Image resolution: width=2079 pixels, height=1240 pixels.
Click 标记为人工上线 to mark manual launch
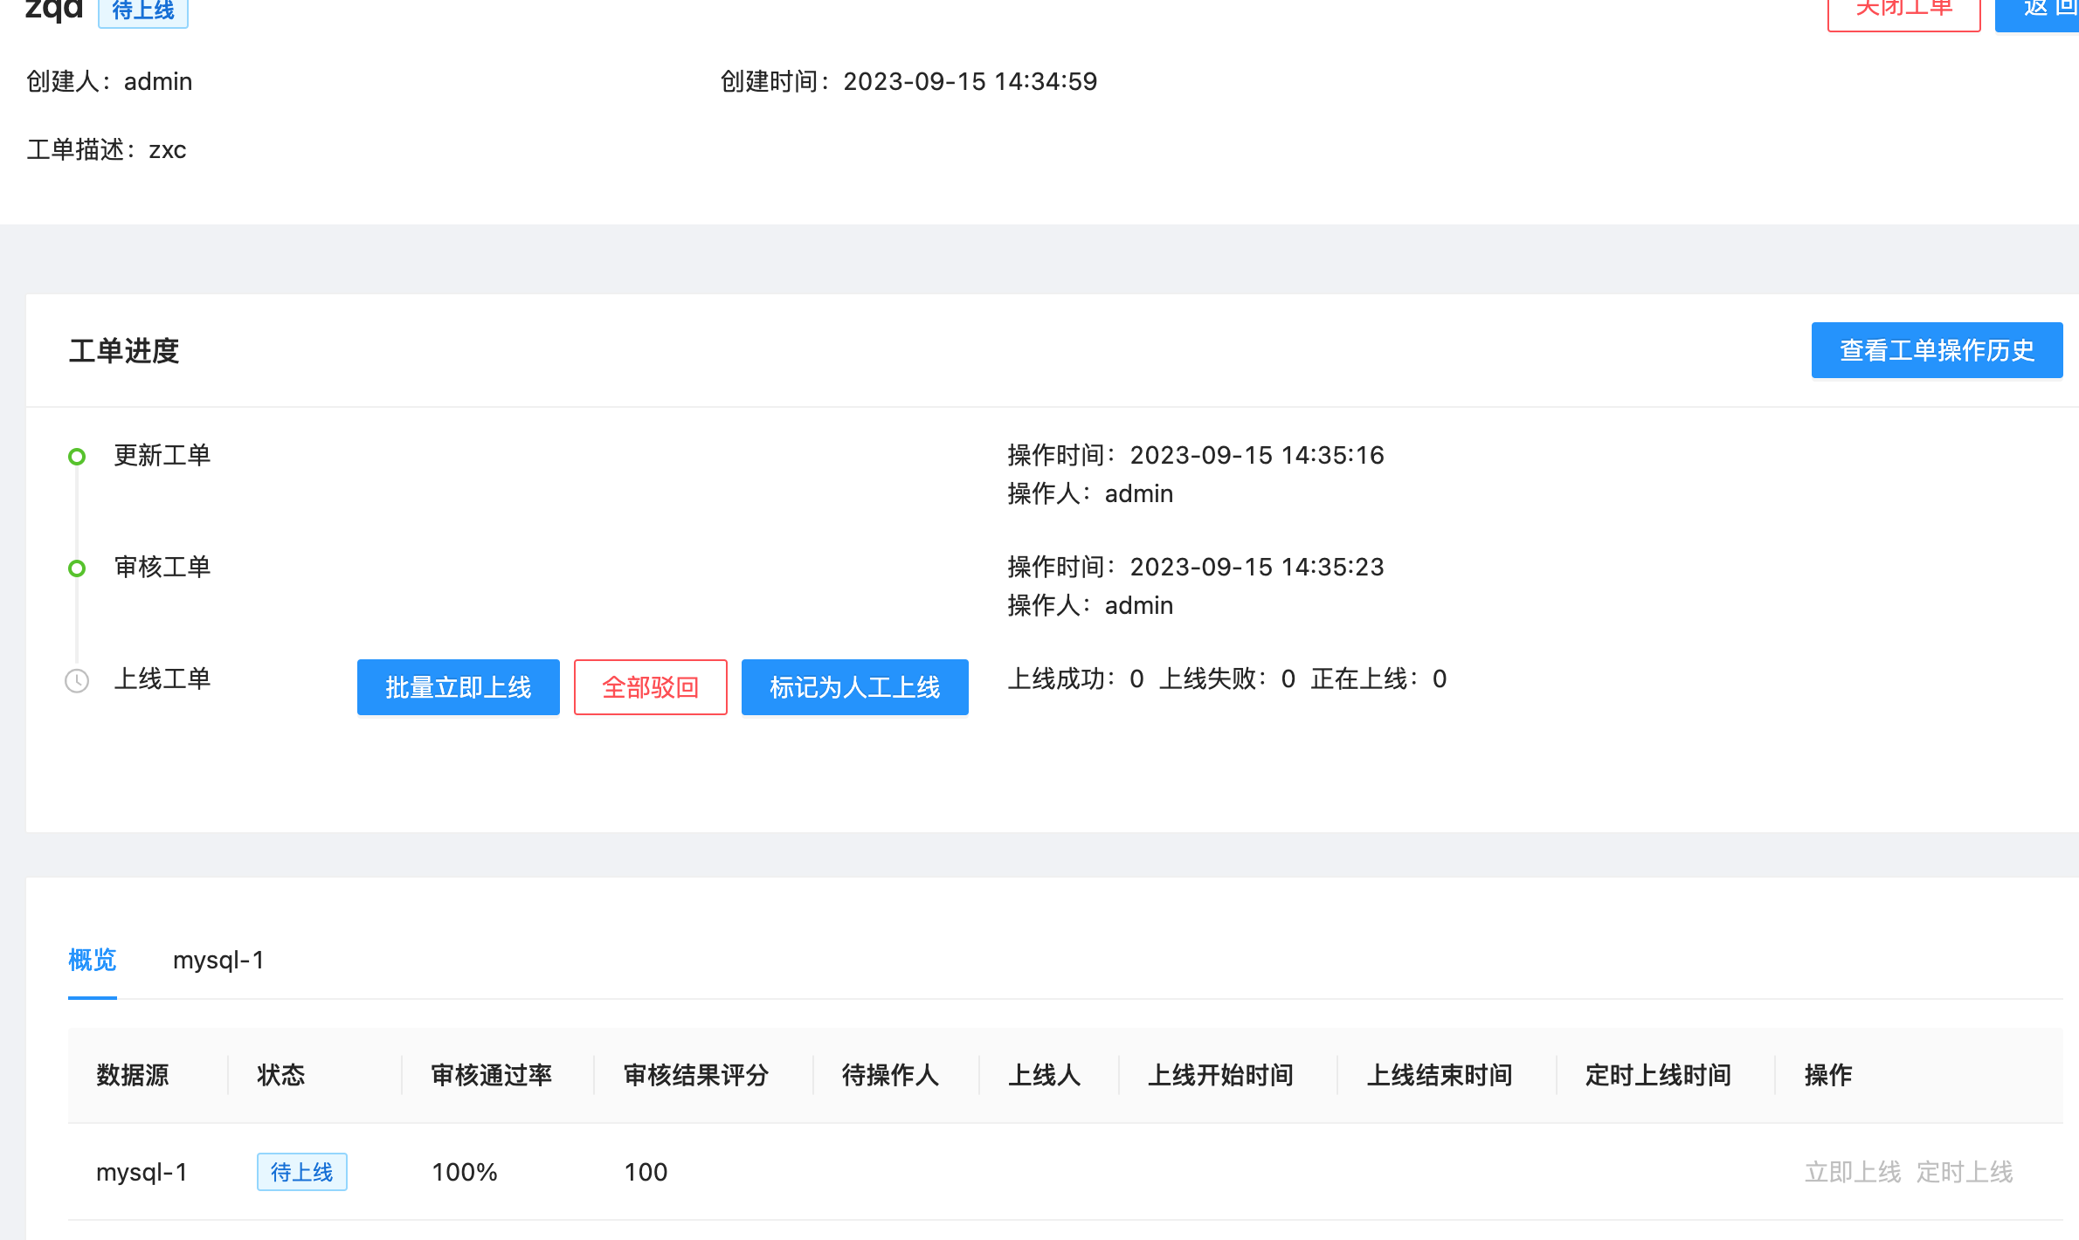[x=854, y=687]
